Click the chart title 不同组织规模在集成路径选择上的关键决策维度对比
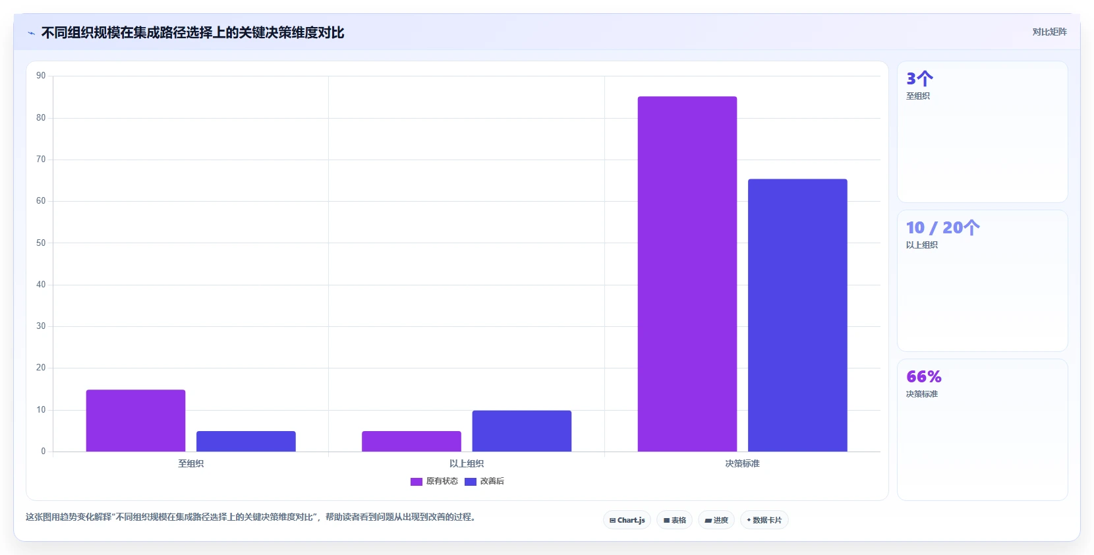The width and height of the screenshot is (1094, 555). click(x=192, y=33)
